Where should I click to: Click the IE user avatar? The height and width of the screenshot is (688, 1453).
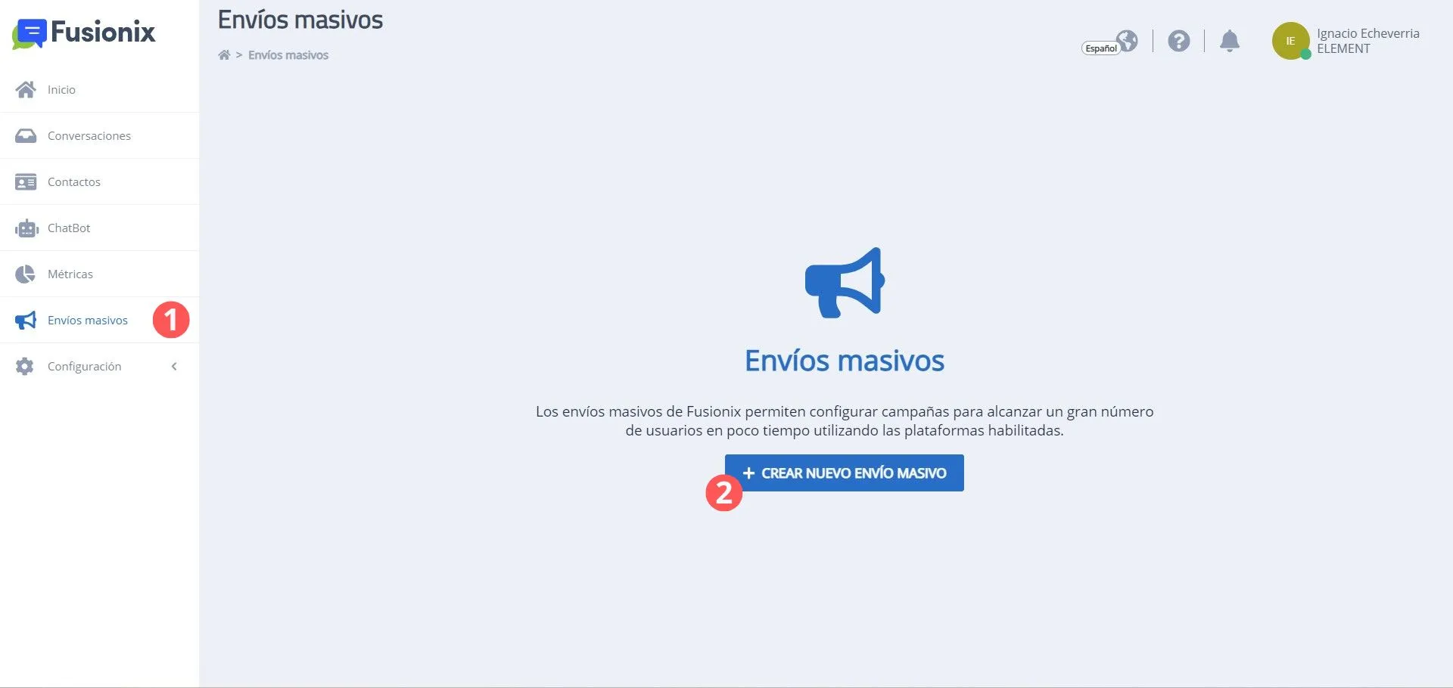coord(1291,41)
